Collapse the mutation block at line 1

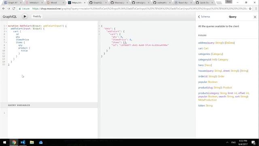tap(6, 26)
